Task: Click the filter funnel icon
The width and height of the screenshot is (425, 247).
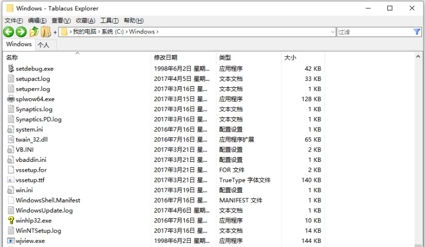Action: click(x=417, y=32)
